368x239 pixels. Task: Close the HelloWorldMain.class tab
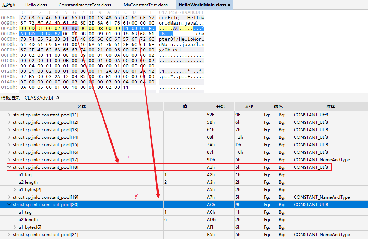(x=229, y=5)
